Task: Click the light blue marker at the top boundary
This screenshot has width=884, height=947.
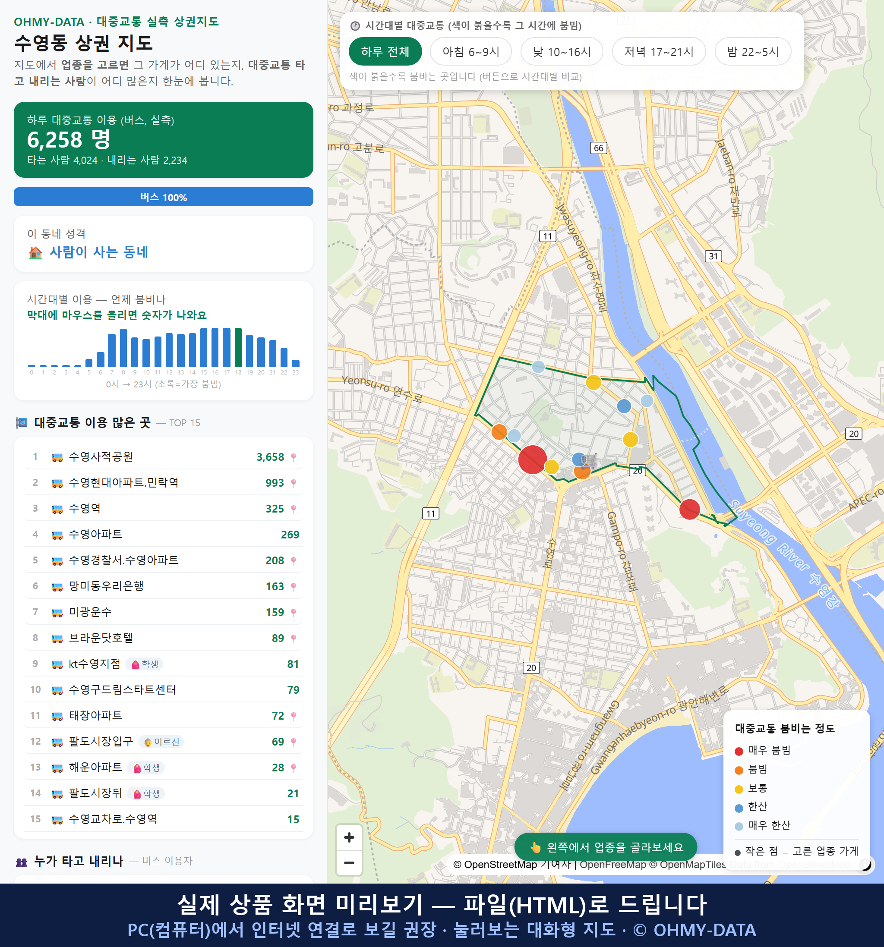Action: point(538,366)
